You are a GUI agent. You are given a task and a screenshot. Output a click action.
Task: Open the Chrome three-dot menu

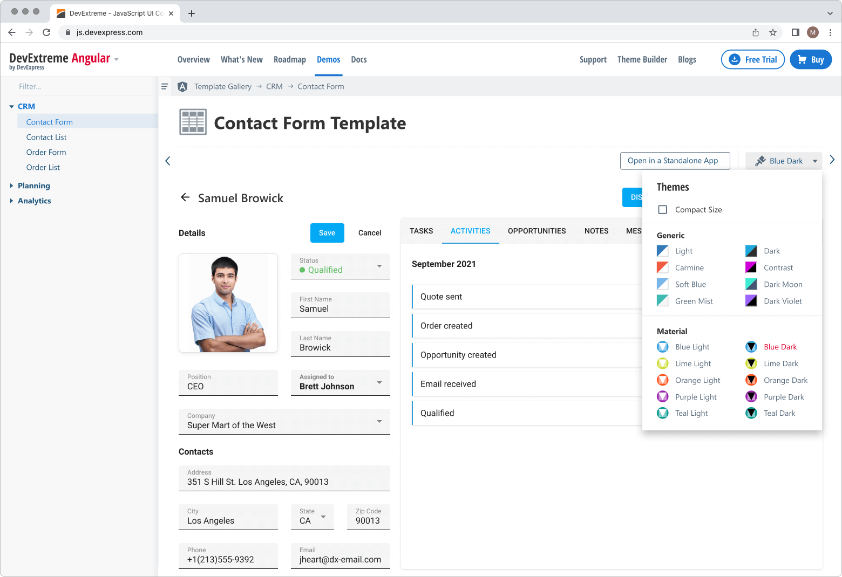tap(830, 32)
